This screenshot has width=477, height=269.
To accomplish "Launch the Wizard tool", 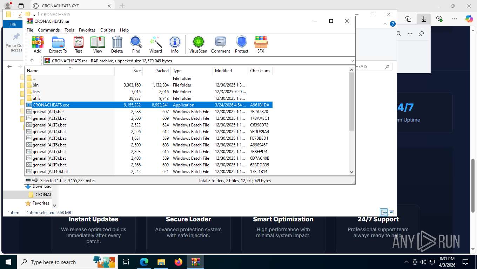I will 156,44.
